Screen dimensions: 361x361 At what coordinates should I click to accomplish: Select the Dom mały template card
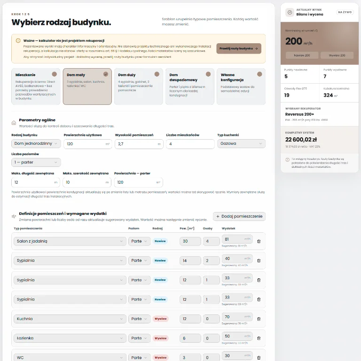coord(87,86)
